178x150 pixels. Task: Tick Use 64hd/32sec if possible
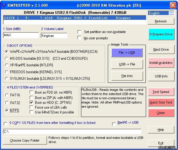click(x=31, y=112)
